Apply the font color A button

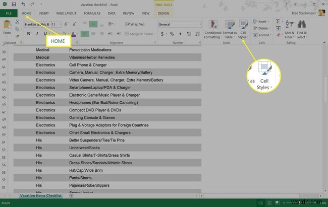pyautogui.click(x=73, y=34)
